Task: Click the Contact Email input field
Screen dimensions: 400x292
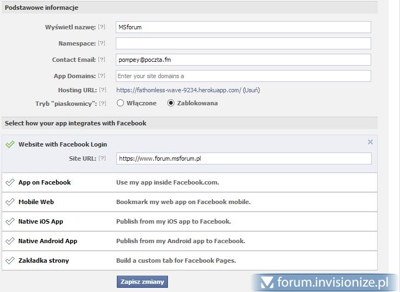Action: [x=243, y=60]
